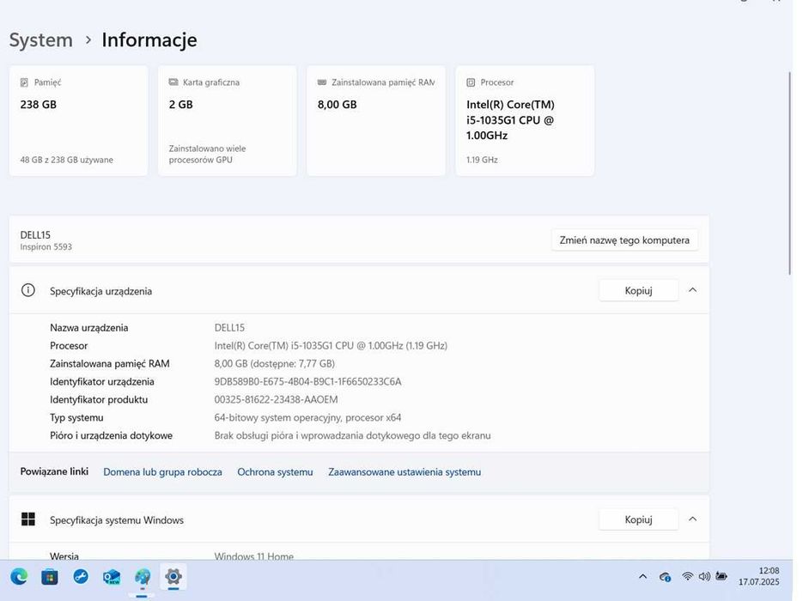Click the Typ systemu label
The image size is (809, 601).
(77, 417)
